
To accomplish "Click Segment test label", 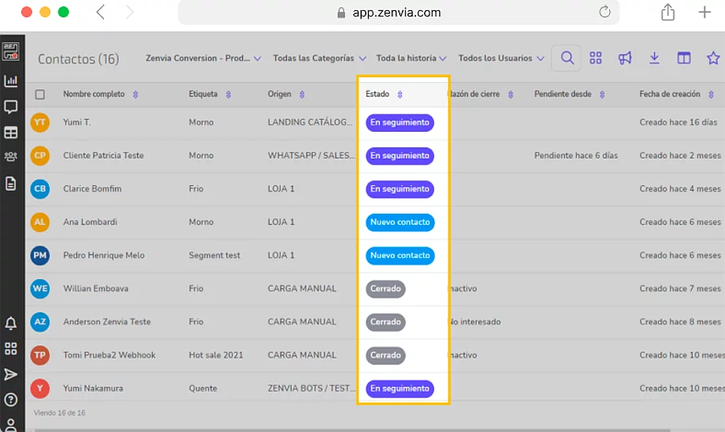I will (x=214, y=255).
